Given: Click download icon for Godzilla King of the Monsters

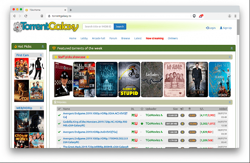Looking at the screenshot, I should 133,123.
